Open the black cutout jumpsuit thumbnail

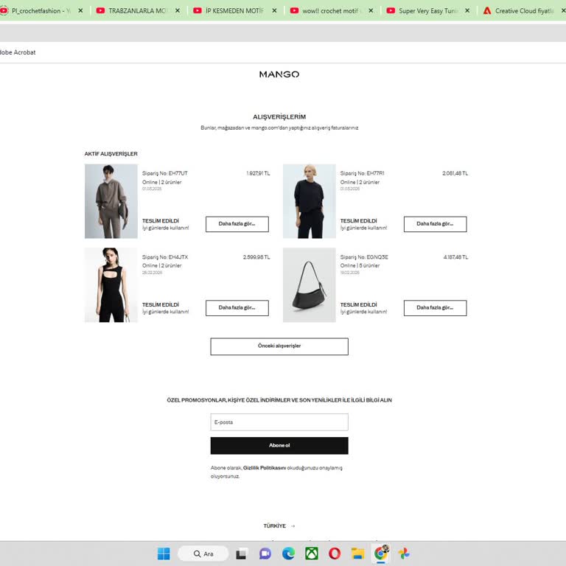pos(111,284)
